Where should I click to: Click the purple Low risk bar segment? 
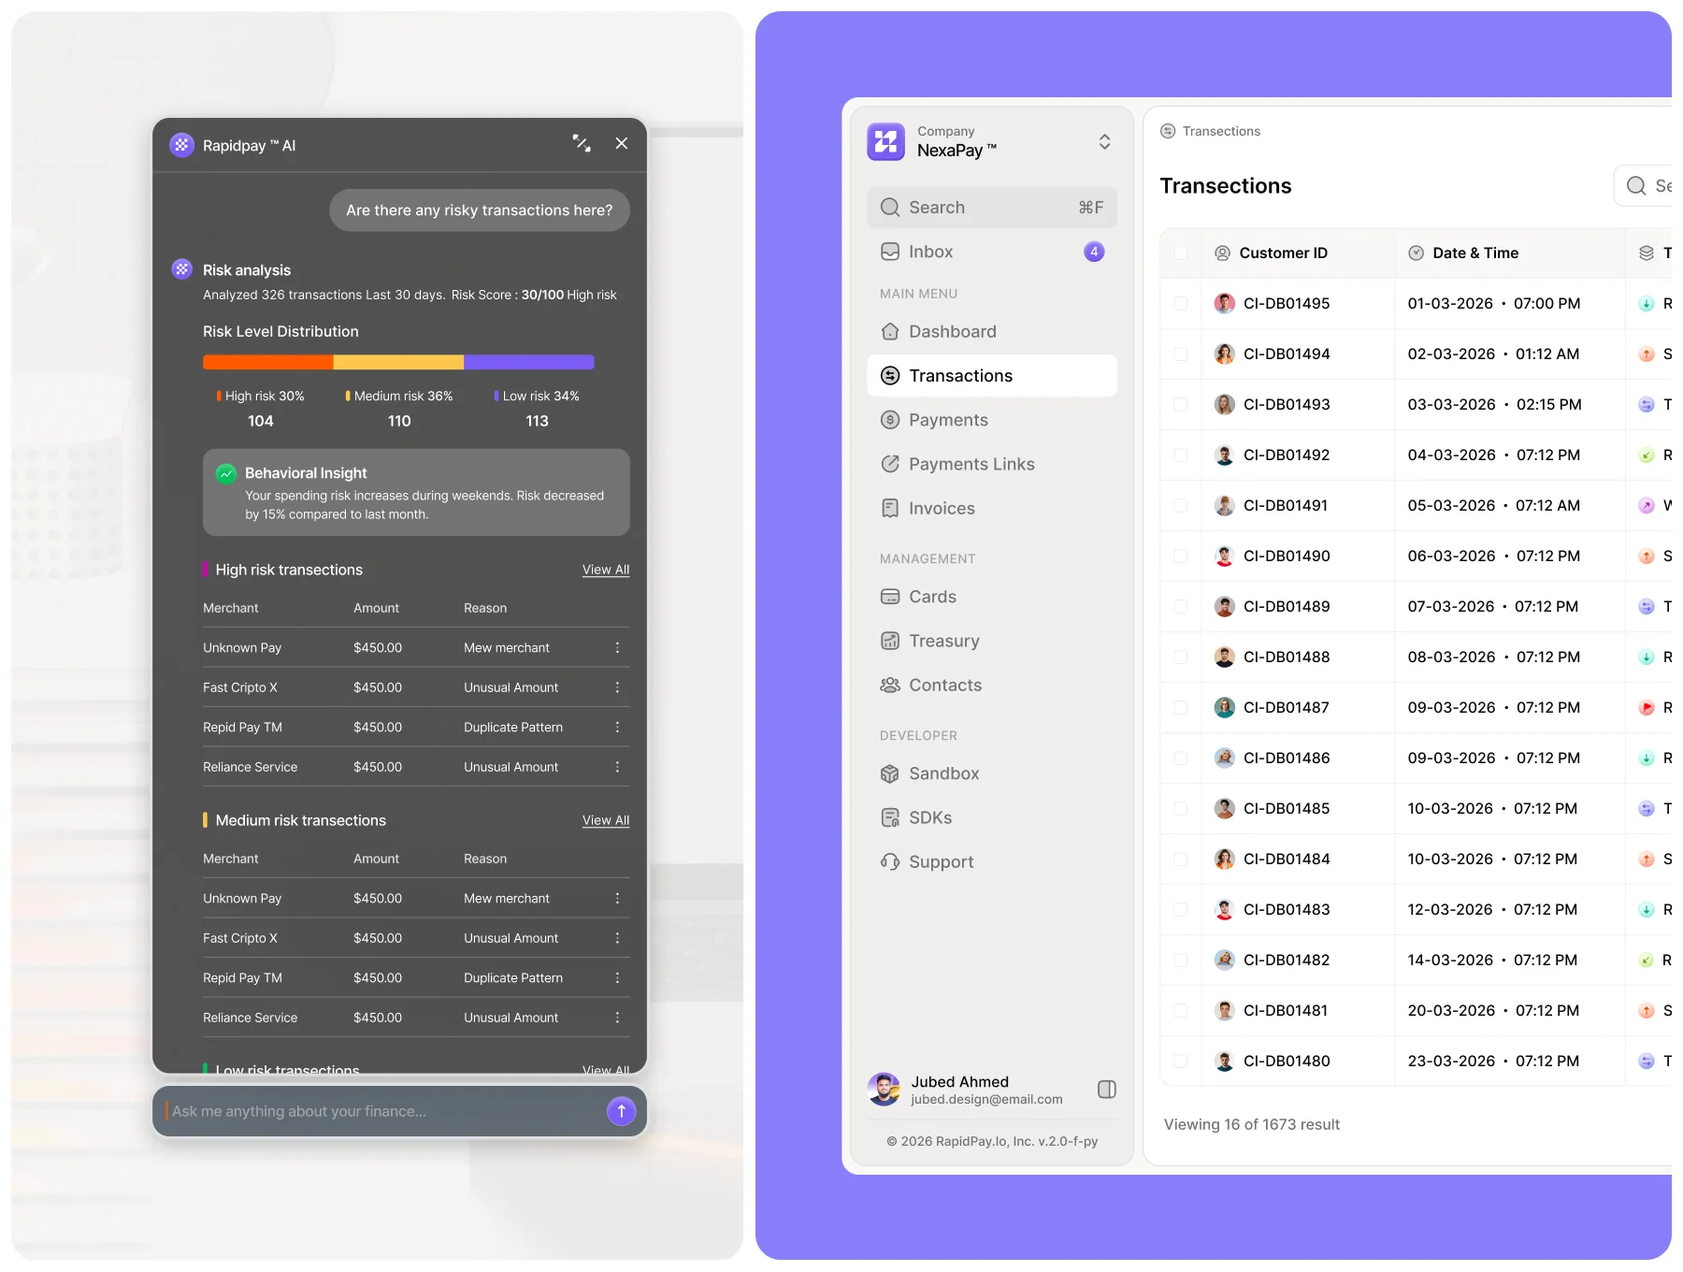529,362
